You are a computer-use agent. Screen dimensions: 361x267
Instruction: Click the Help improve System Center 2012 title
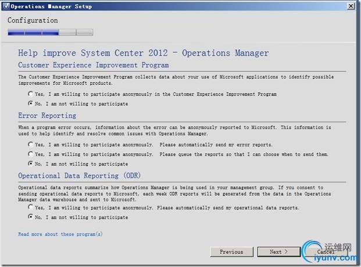click(144, 53)
